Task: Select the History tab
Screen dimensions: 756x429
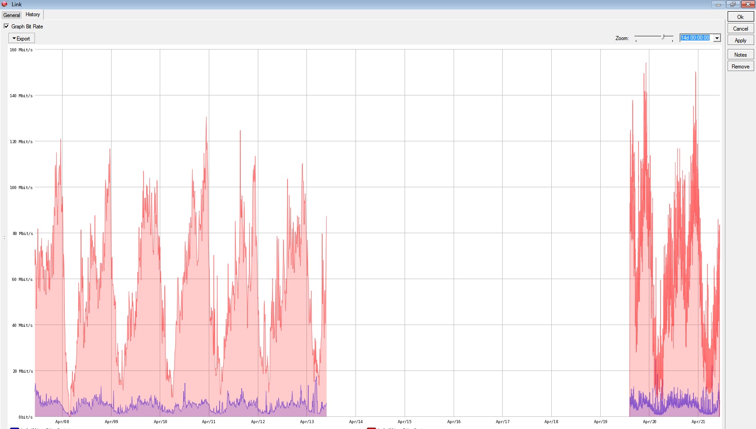Action: pos(32,14)
